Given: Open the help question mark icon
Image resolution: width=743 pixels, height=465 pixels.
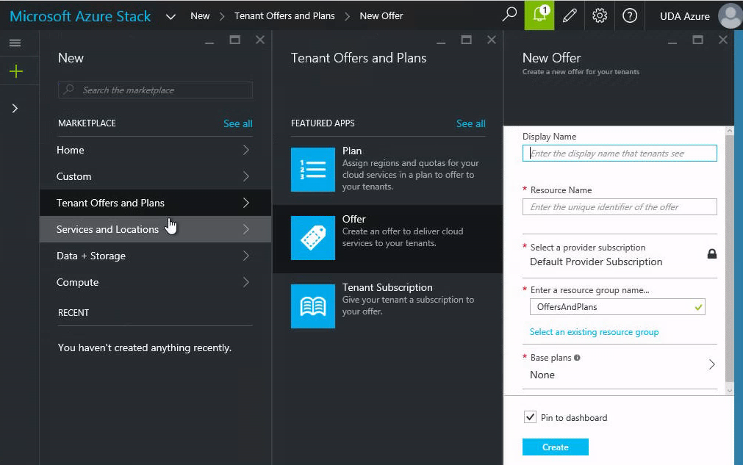Looking at the screenshot, I should click(x=630, y=15).
